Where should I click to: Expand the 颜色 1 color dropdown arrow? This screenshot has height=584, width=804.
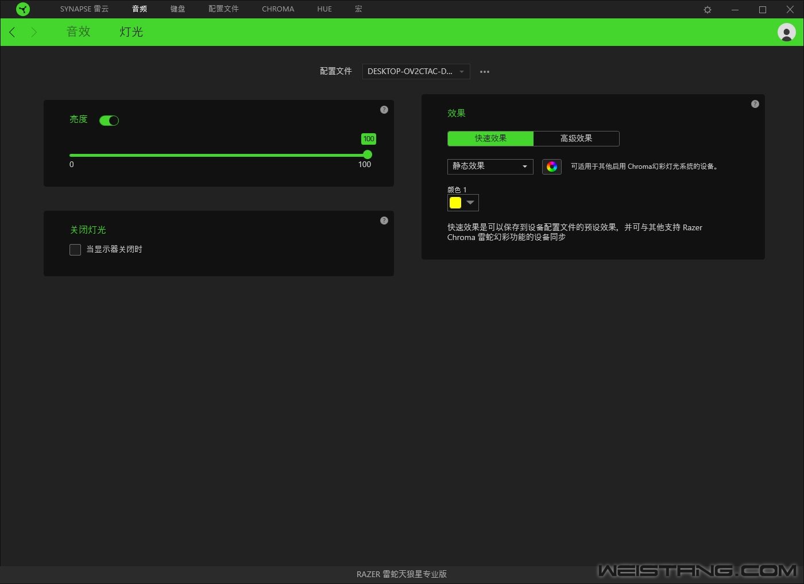coord(470,203)
